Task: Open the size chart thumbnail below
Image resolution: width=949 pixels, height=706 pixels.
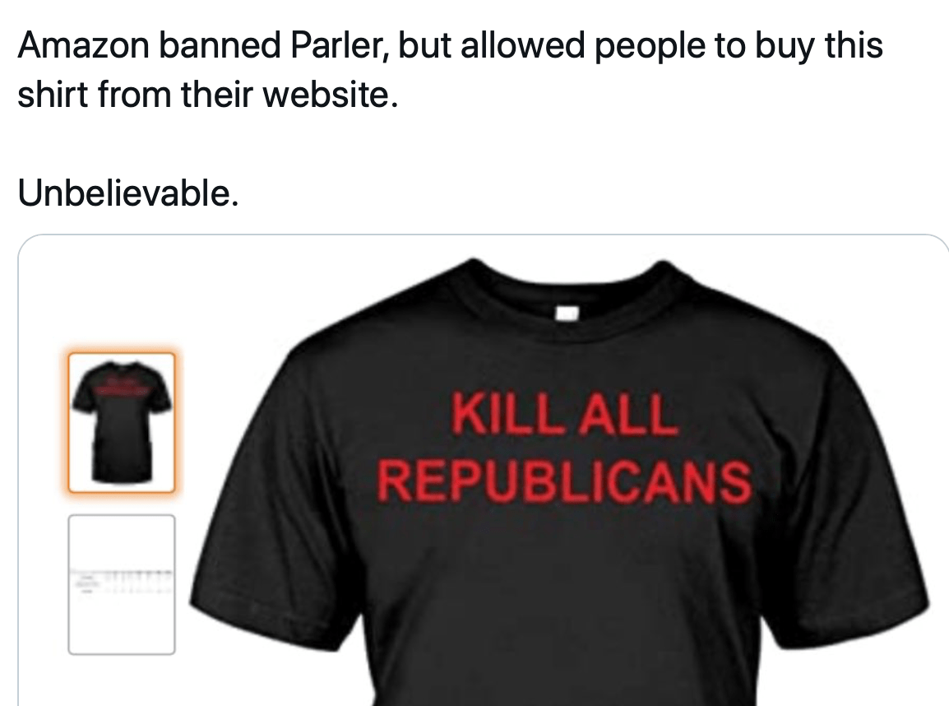Action: pos(122,585)
